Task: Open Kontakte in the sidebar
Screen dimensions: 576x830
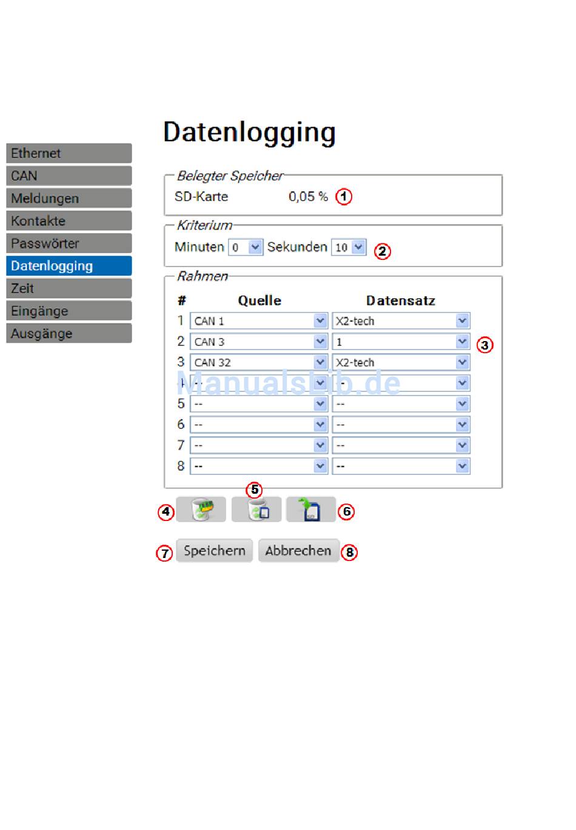Action: [x=69, y=221]
